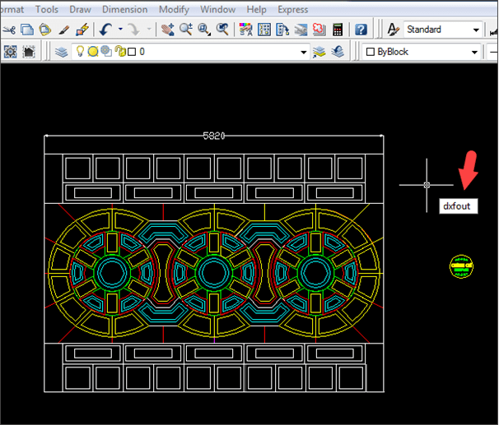Select the Zoom Window tool
The image size is (499, 425).
click(x=204, y=30)
